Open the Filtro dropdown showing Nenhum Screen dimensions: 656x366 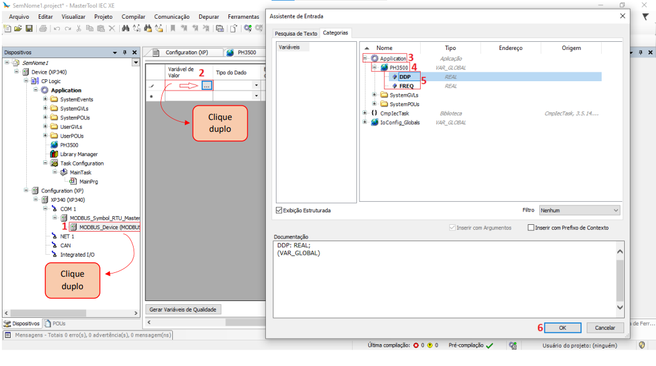(579, 210)
